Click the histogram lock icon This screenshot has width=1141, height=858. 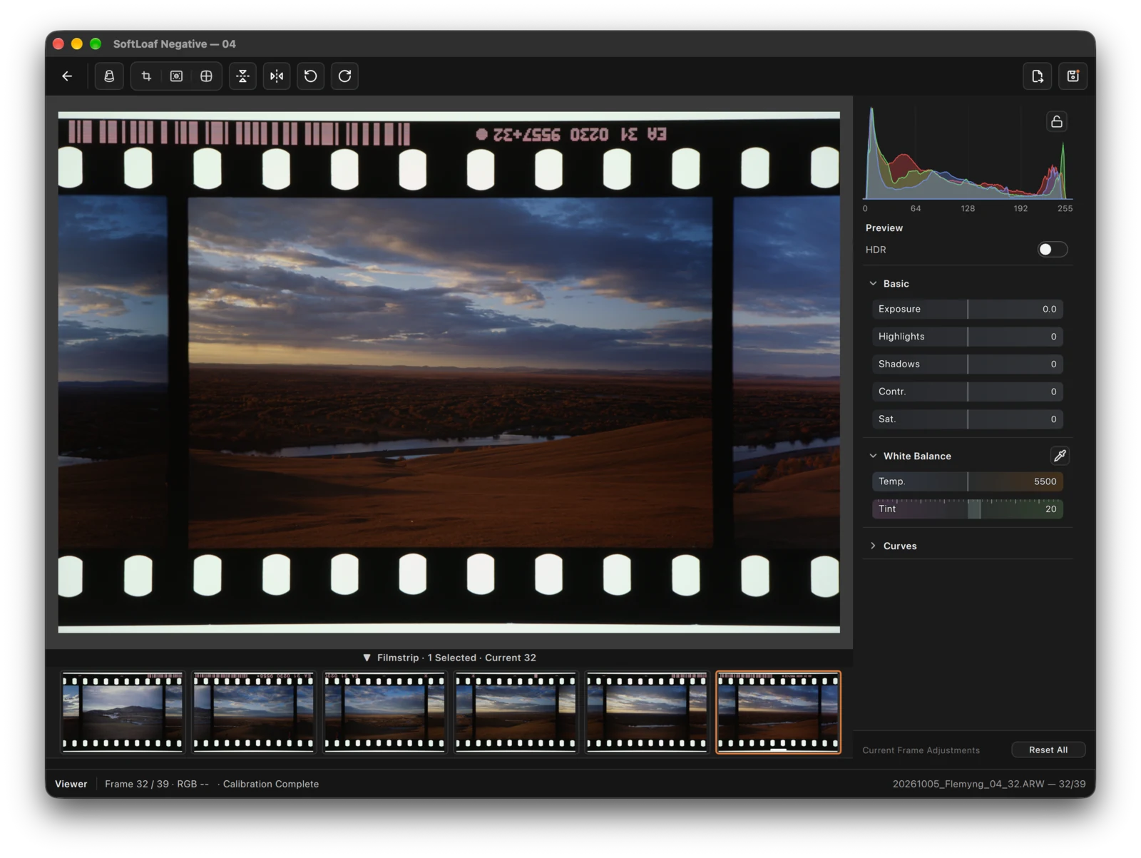(x=1056, y=121)
